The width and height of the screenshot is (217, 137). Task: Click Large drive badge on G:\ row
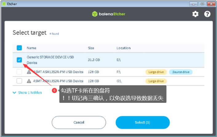click(156, 81)
